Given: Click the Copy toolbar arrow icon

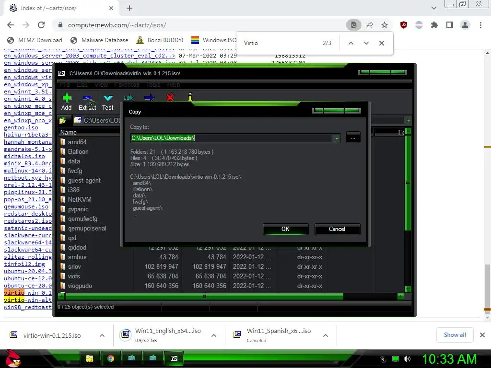Looking at the screenshot, I should pyautogui.click(x=129, y=98).
